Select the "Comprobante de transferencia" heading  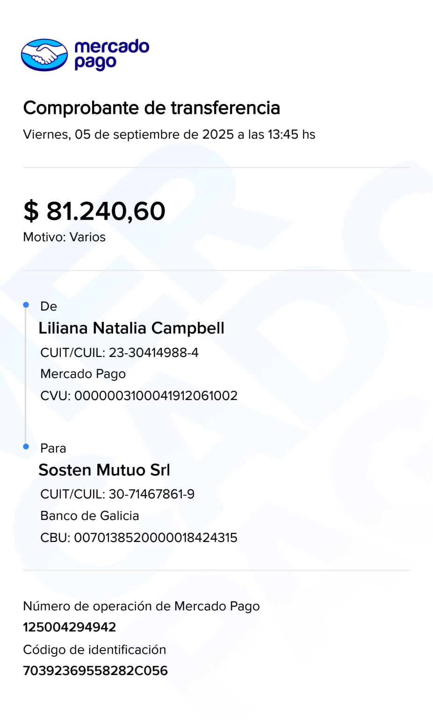click(152, 108)
